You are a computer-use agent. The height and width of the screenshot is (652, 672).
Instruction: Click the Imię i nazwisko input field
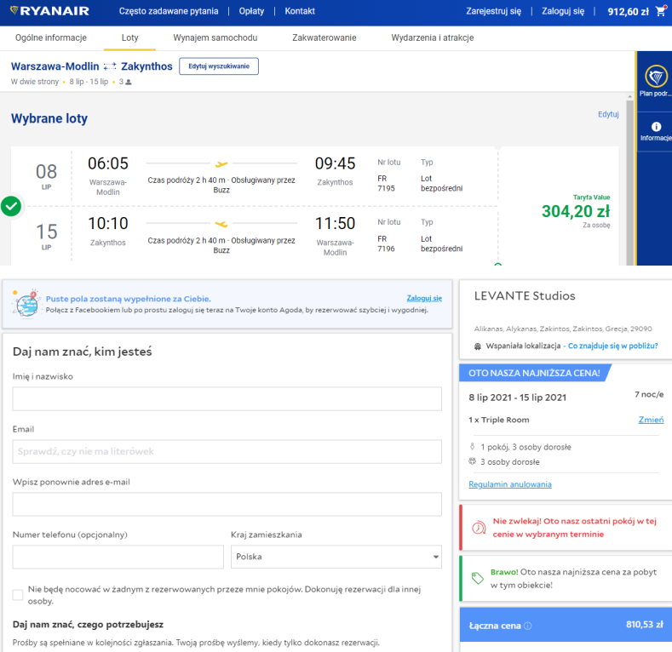pyautogui.click(x=227, y=399)
